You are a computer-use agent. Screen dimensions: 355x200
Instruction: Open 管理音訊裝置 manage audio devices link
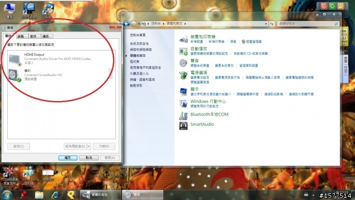click(x=248, y=66)
